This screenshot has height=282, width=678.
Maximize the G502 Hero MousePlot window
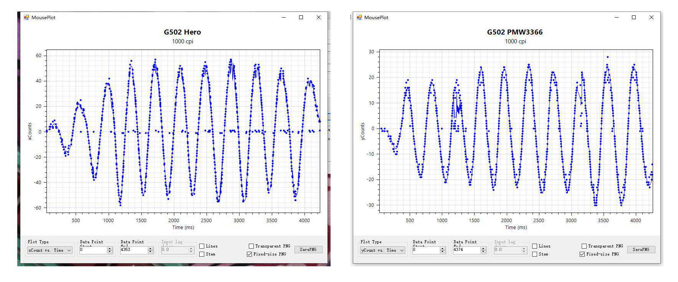(301, 18)
